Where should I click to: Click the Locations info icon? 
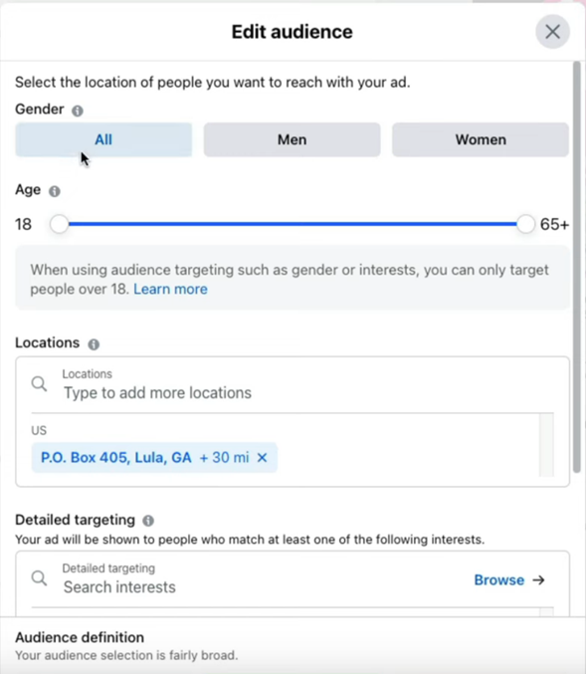coord(94,343)
